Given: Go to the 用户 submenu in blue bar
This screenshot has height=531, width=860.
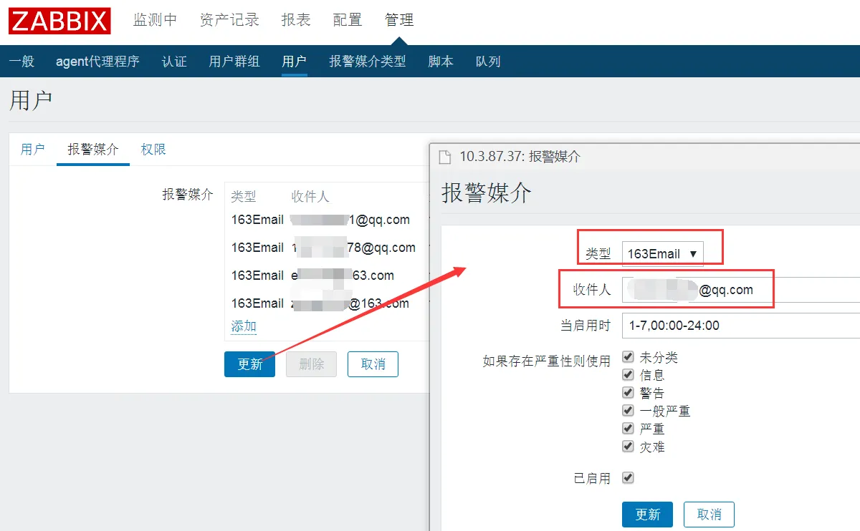Looking at the screenshot, I should [x=295, y=62].
